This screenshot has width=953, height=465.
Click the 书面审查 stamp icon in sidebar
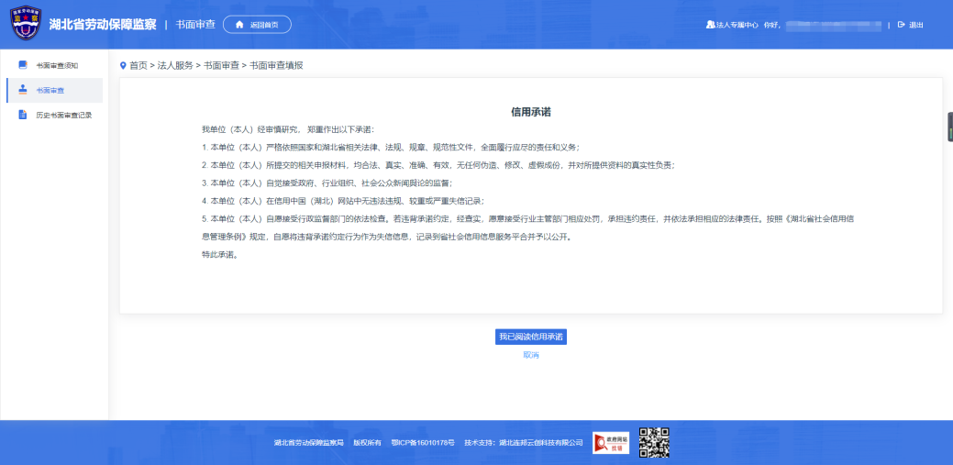click(x=23, y=90)
